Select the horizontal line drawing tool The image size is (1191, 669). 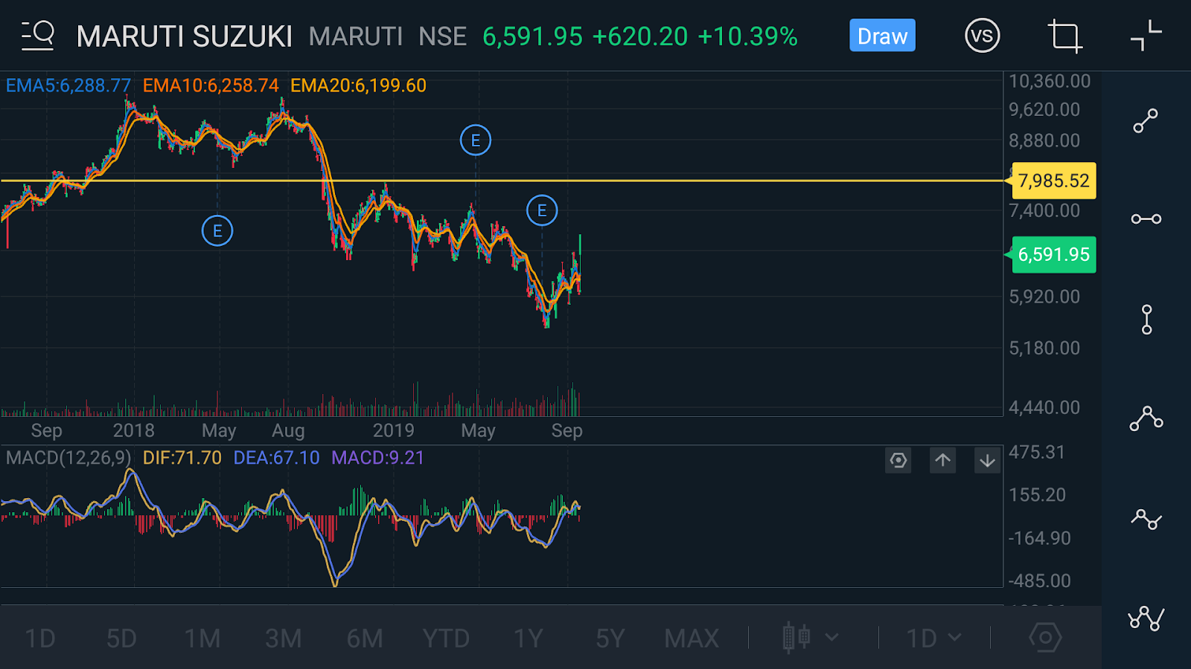click(1145, 218)
